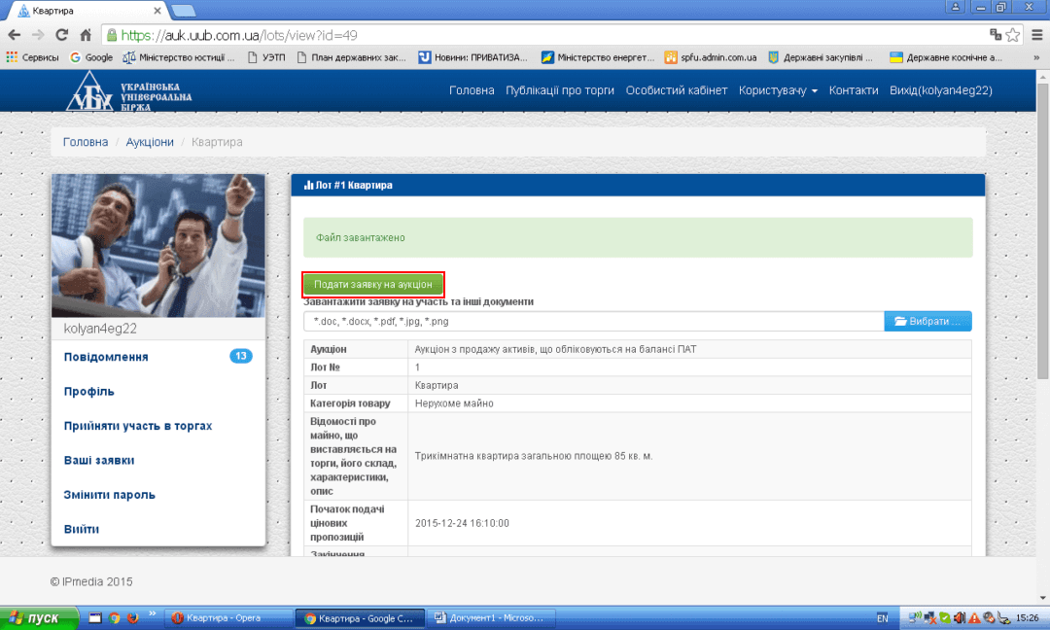This screenshot has width=1050, height=630.
Task: Open the Сервисы apps shortcut
Action: click(x=32, y=57)
